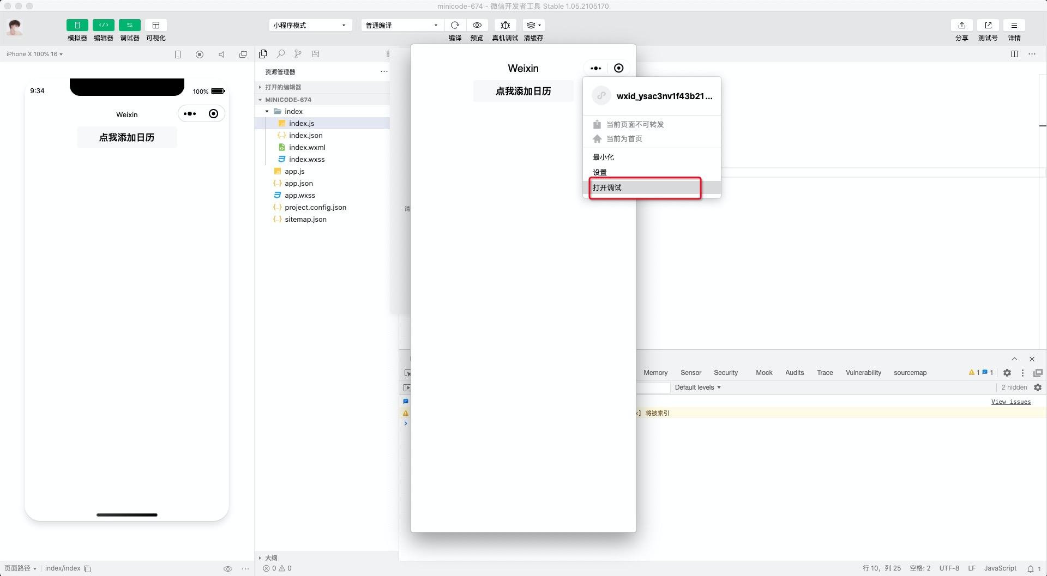Open the 详情 details menu icon
This screenshot has height=576, width=1047.
1014,25
